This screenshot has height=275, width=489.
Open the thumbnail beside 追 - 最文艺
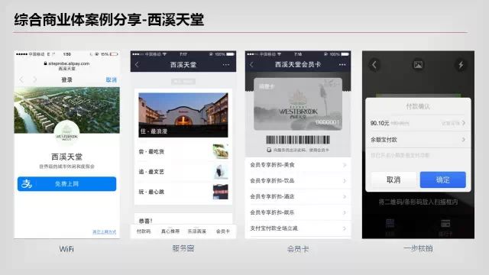point(221,172)
